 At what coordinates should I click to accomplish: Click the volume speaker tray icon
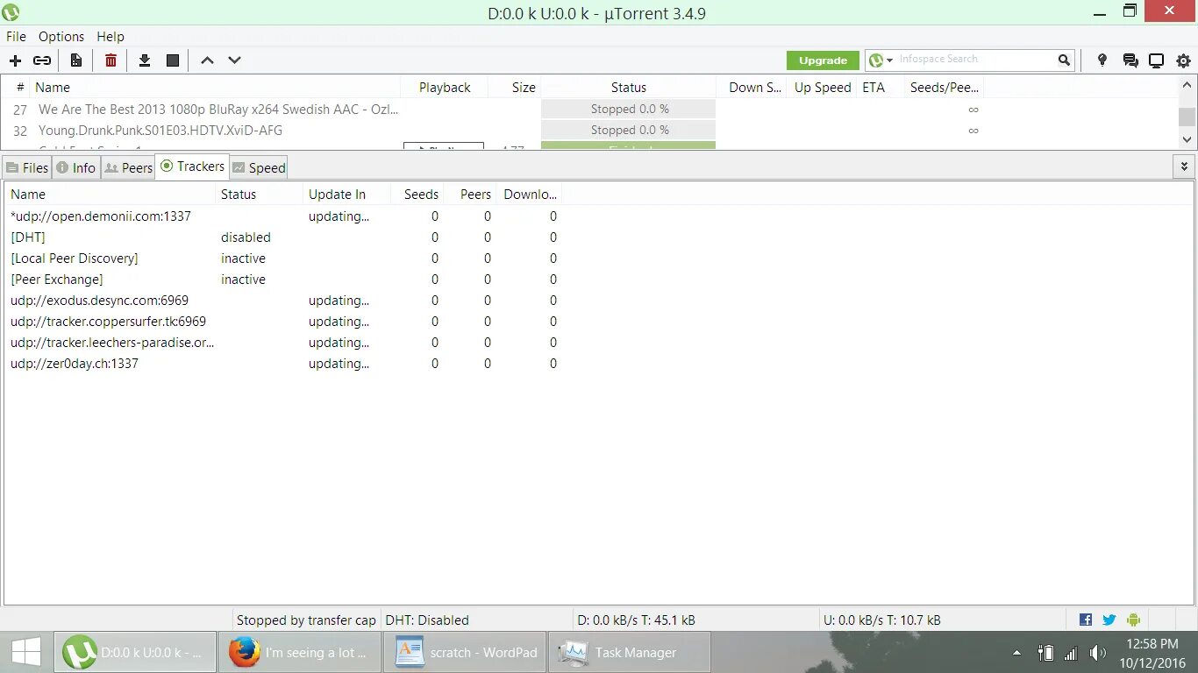click(1097, 653)
